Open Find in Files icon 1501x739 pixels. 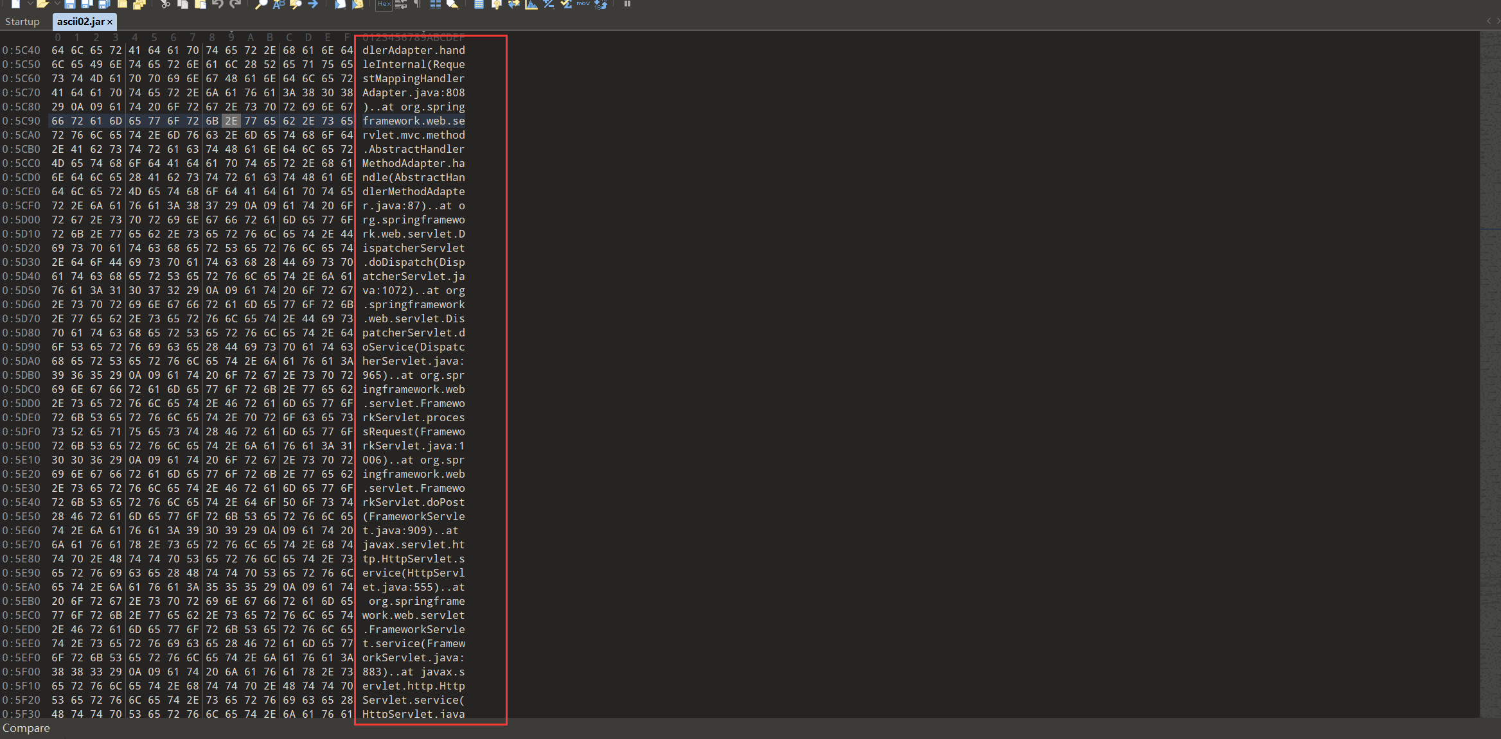tap(296, 4)
